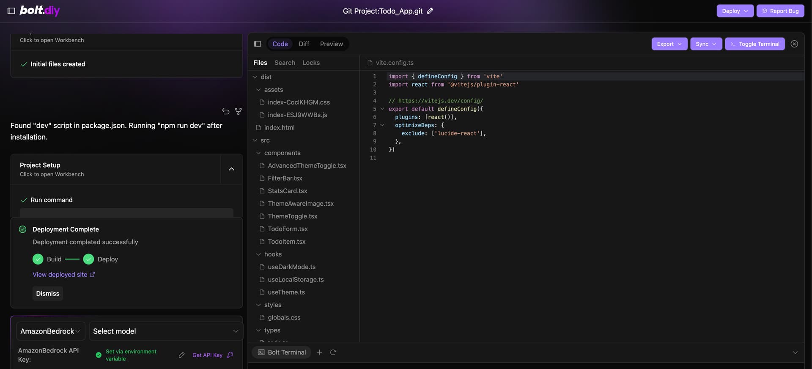Click the Report Bug button
812x369 pixels.
(x=780, y=11)
